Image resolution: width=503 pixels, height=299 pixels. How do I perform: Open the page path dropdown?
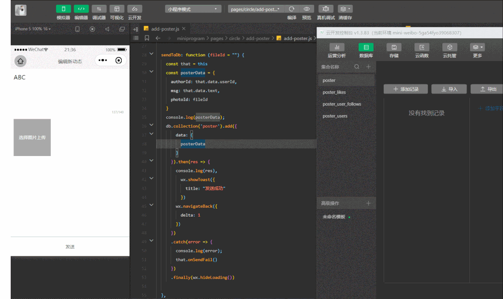point(255,9)
